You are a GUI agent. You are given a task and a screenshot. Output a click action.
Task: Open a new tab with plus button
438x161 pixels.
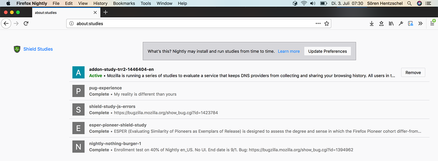pyautogui.click(x=106, y=12)
